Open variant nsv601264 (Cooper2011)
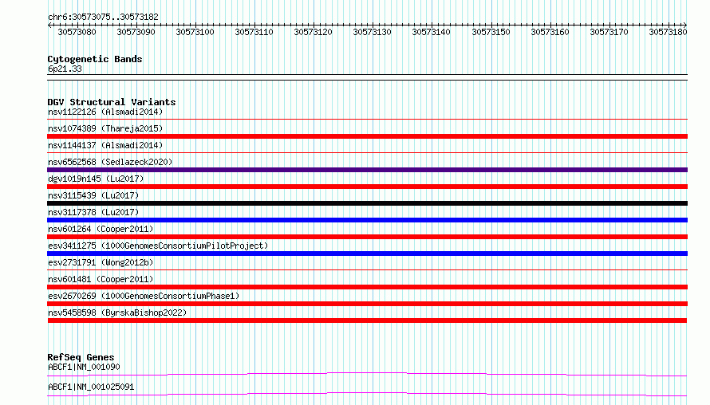 [x=101, y=229]
